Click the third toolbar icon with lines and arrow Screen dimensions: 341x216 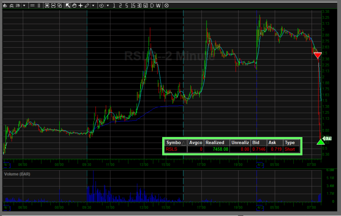pyautogui.click(x=18, y=5)
